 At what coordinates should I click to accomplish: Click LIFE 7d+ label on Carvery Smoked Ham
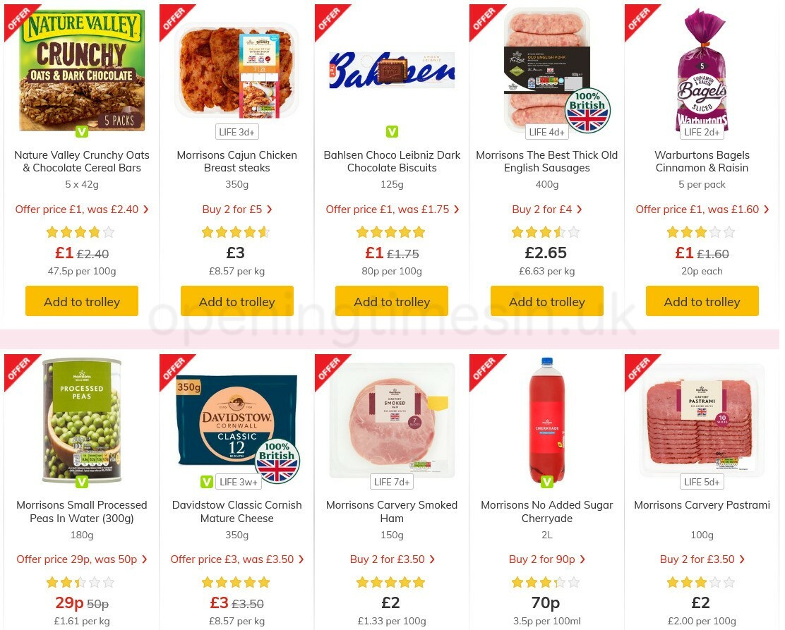click(392, 482)
